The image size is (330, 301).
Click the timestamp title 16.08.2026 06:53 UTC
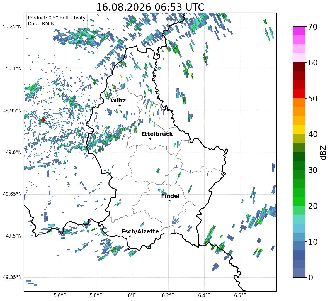(150, 7)
